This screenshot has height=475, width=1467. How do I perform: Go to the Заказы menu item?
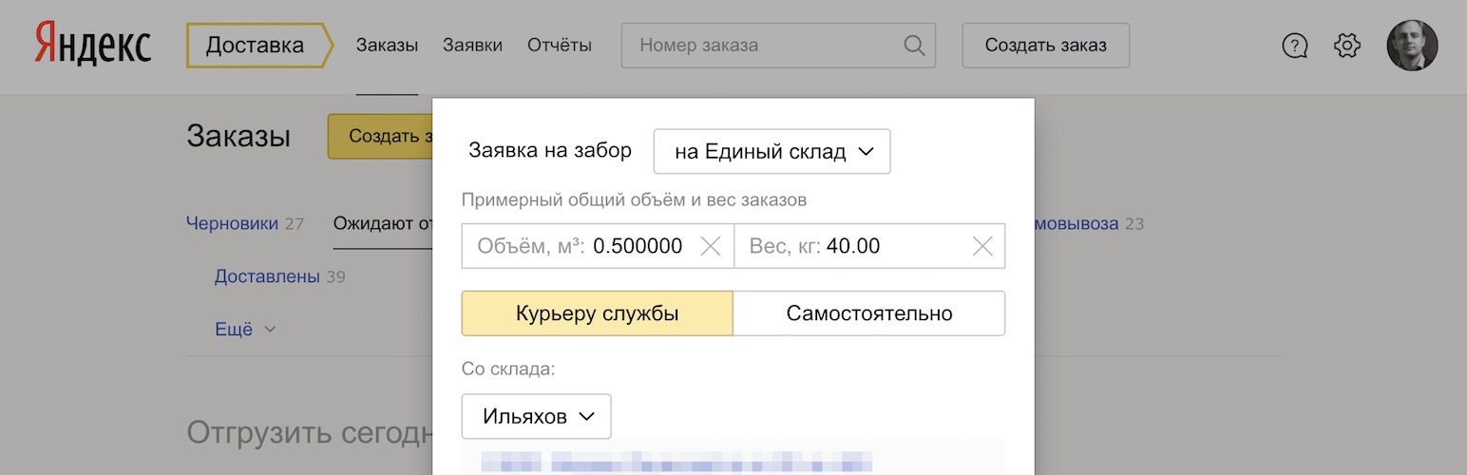pyautogui.click(x=387, y=46)
